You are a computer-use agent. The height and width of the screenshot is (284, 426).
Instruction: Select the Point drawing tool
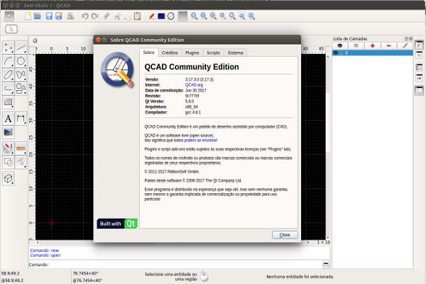(x=9, y=48)
